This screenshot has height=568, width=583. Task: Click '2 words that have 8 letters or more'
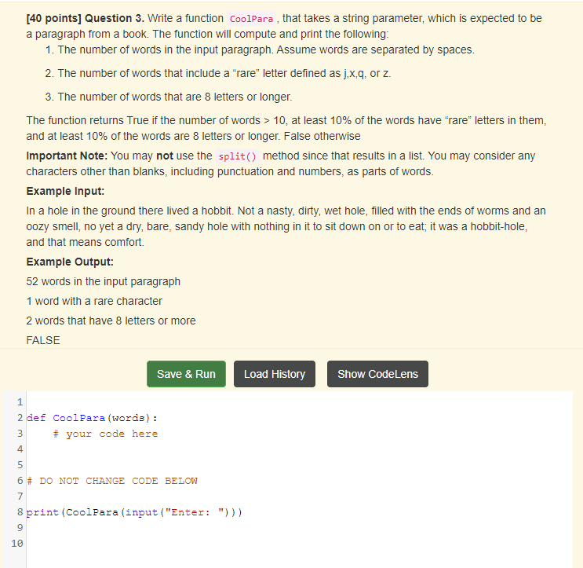coord(111,321)
